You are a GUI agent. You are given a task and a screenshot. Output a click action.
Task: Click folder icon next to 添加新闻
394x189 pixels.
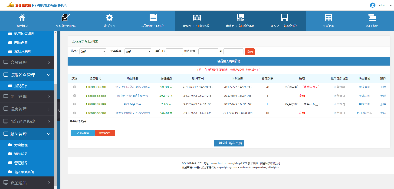point(10,154)
